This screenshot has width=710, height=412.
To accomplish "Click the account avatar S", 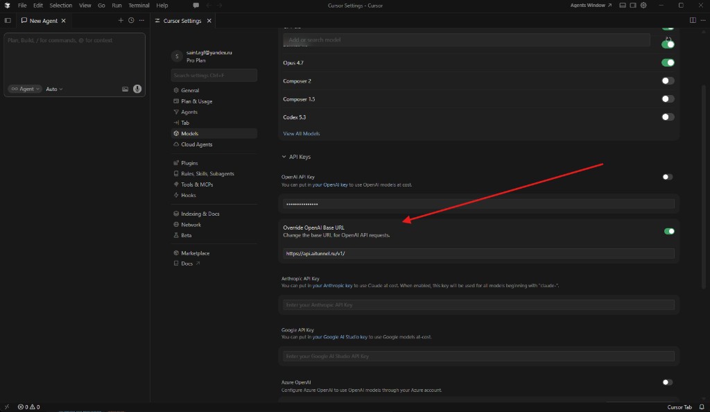I will (x=177, y=56).
